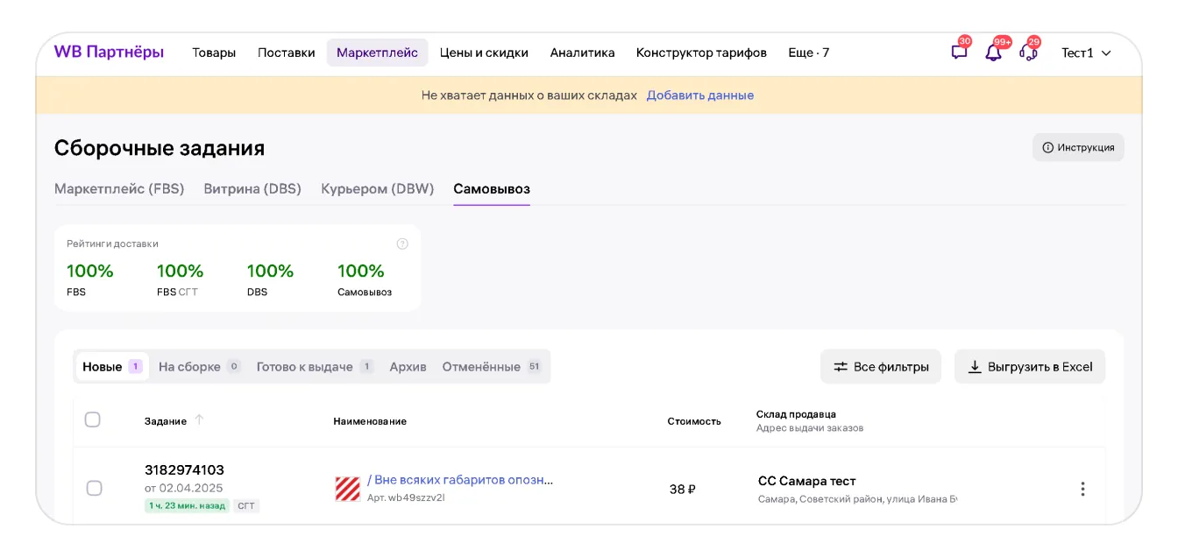This screenshot has height=557, width=1178.
Task: Open the Еще · 7 menu
Action: click(808, 53)
